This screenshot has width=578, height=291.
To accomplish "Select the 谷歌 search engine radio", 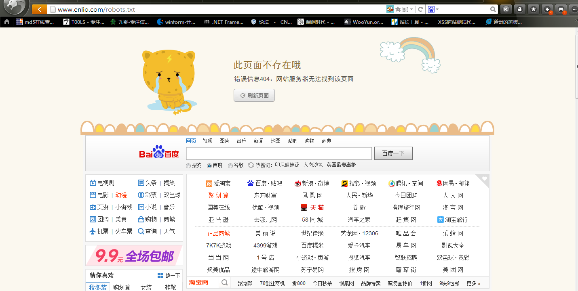I will tap(230, 165).
